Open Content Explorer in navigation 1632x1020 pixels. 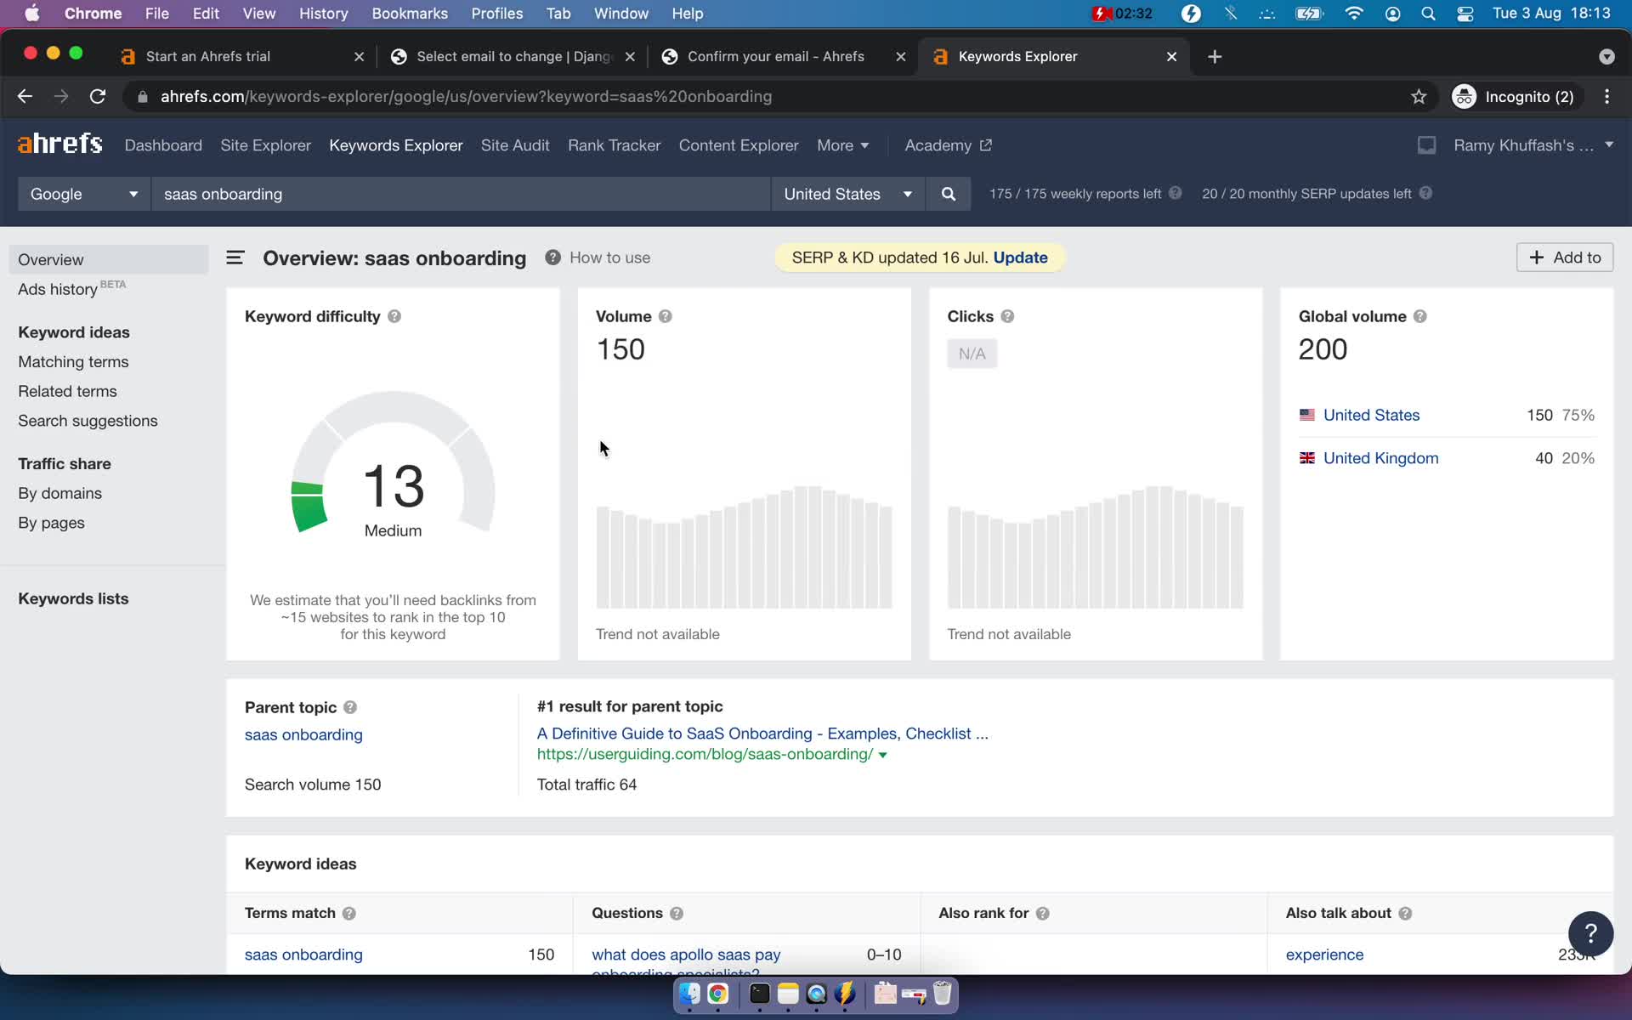[739, 145]
